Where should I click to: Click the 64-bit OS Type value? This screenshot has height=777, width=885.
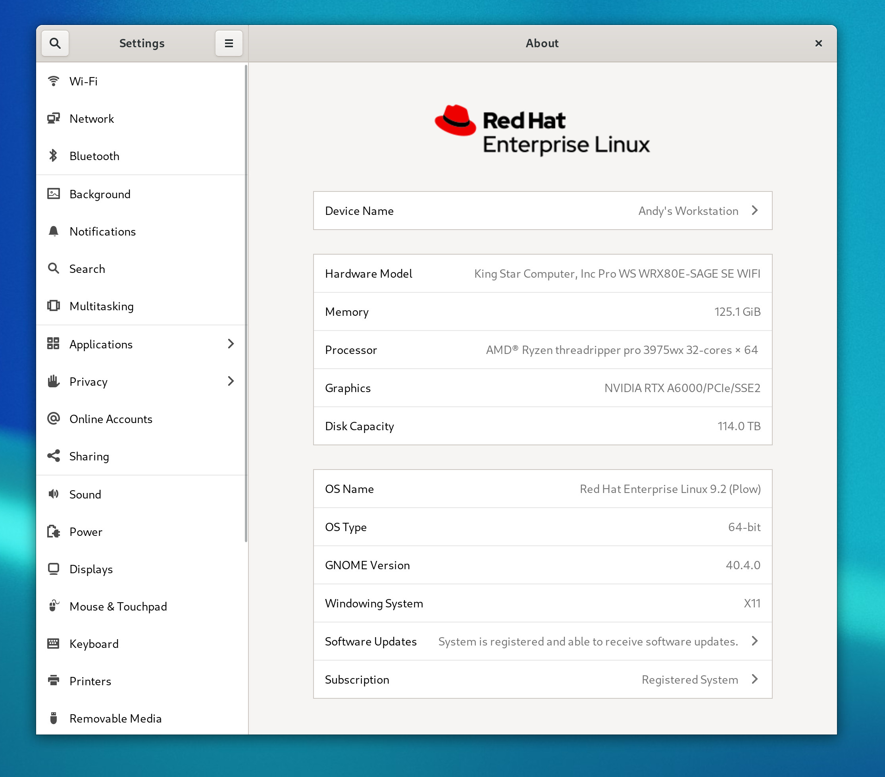744,527
